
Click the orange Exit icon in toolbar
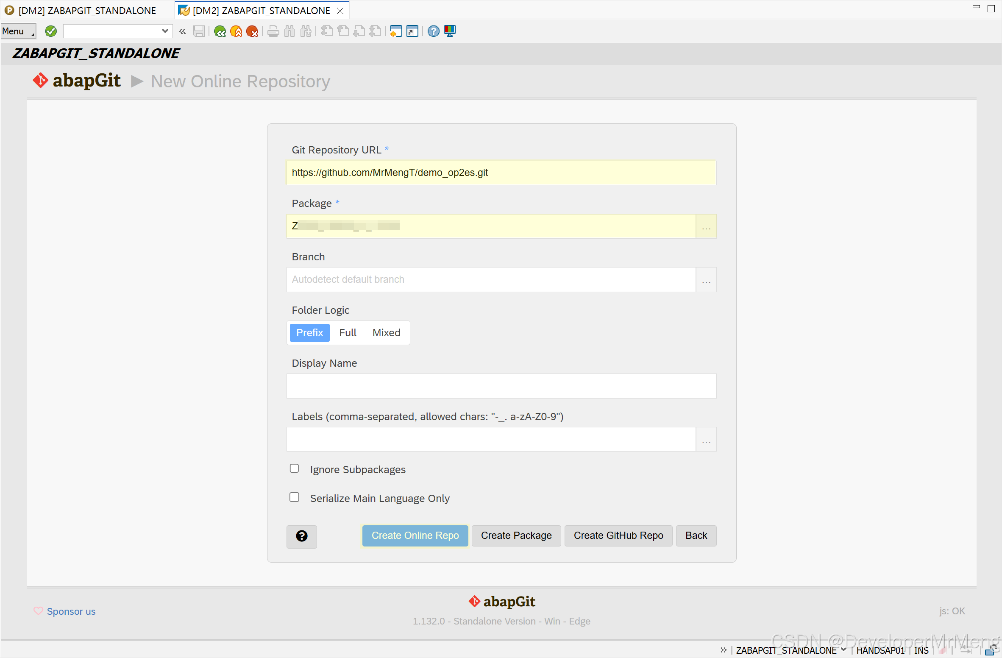[x=236, y=31]
